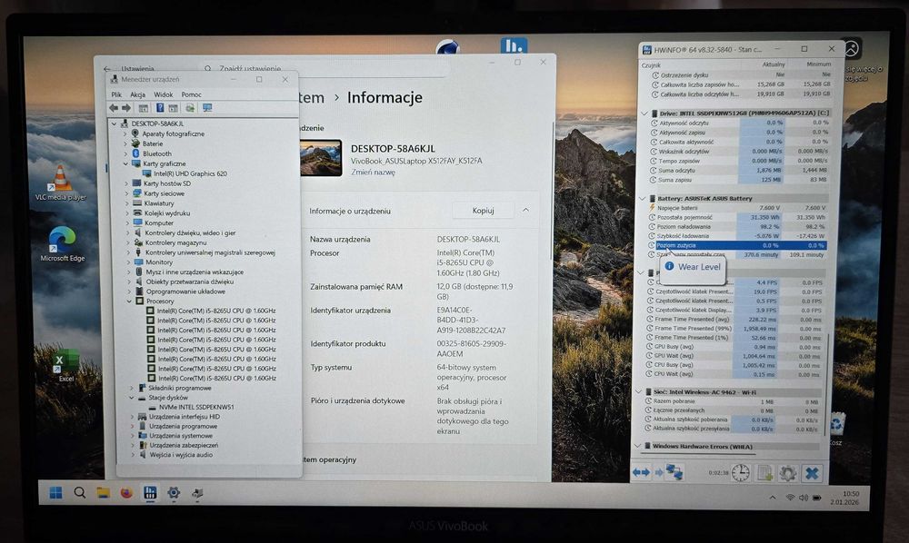Click Back arrow in Device Manager toolbar
The image size is (909, 543).
[114, 108]
